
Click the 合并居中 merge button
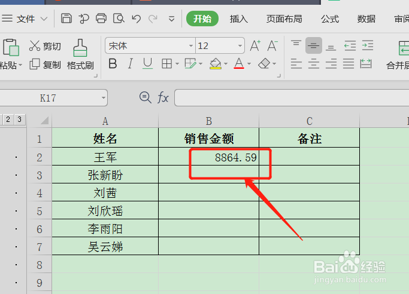[399, 55]
